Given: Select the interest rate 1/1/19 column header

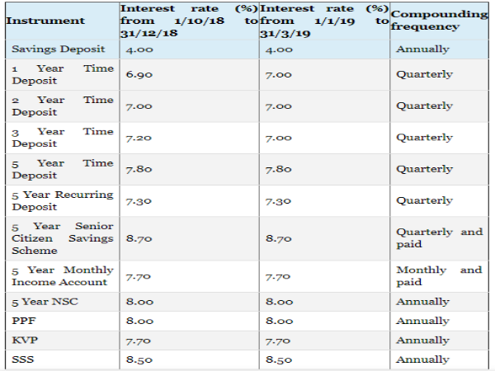Looking at the screenshot, I should coord(323,21).
